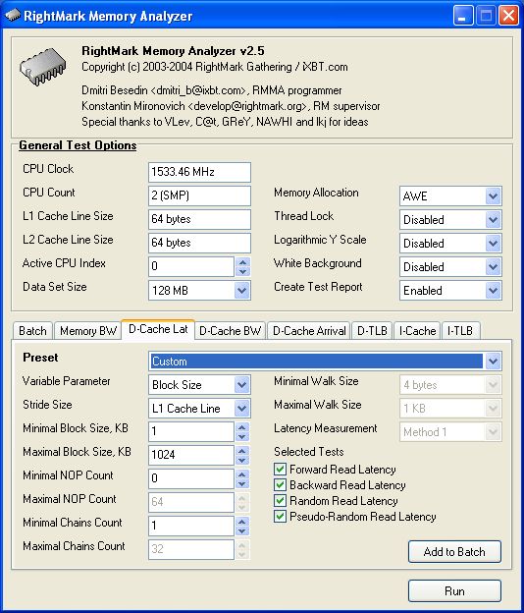Image resolution: width=524 pixels, height=613 pixels.
Task: Open the I-Cache tab
Action: [x=417, y=331]
